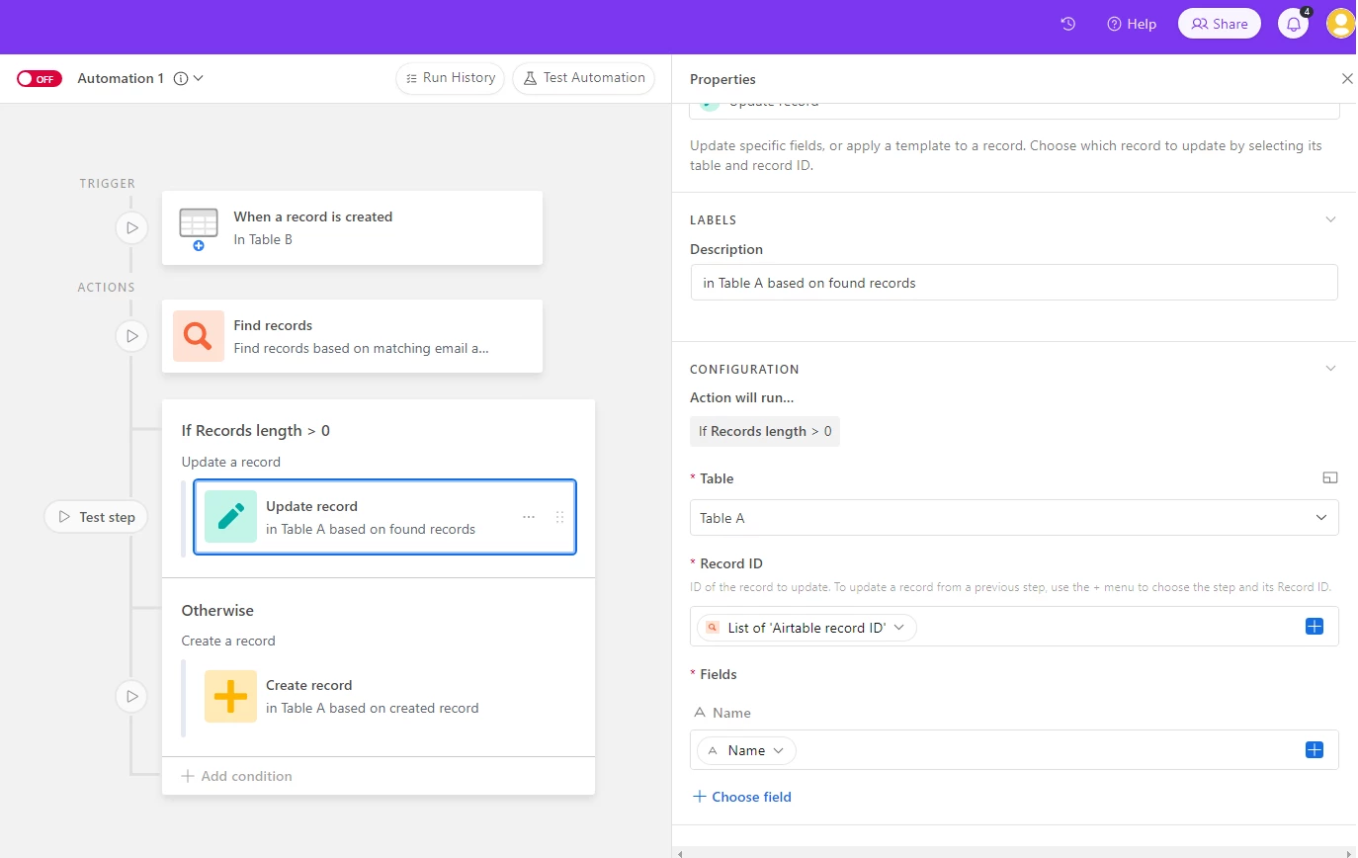Click the Record ID plus button

pos(1315,627)
